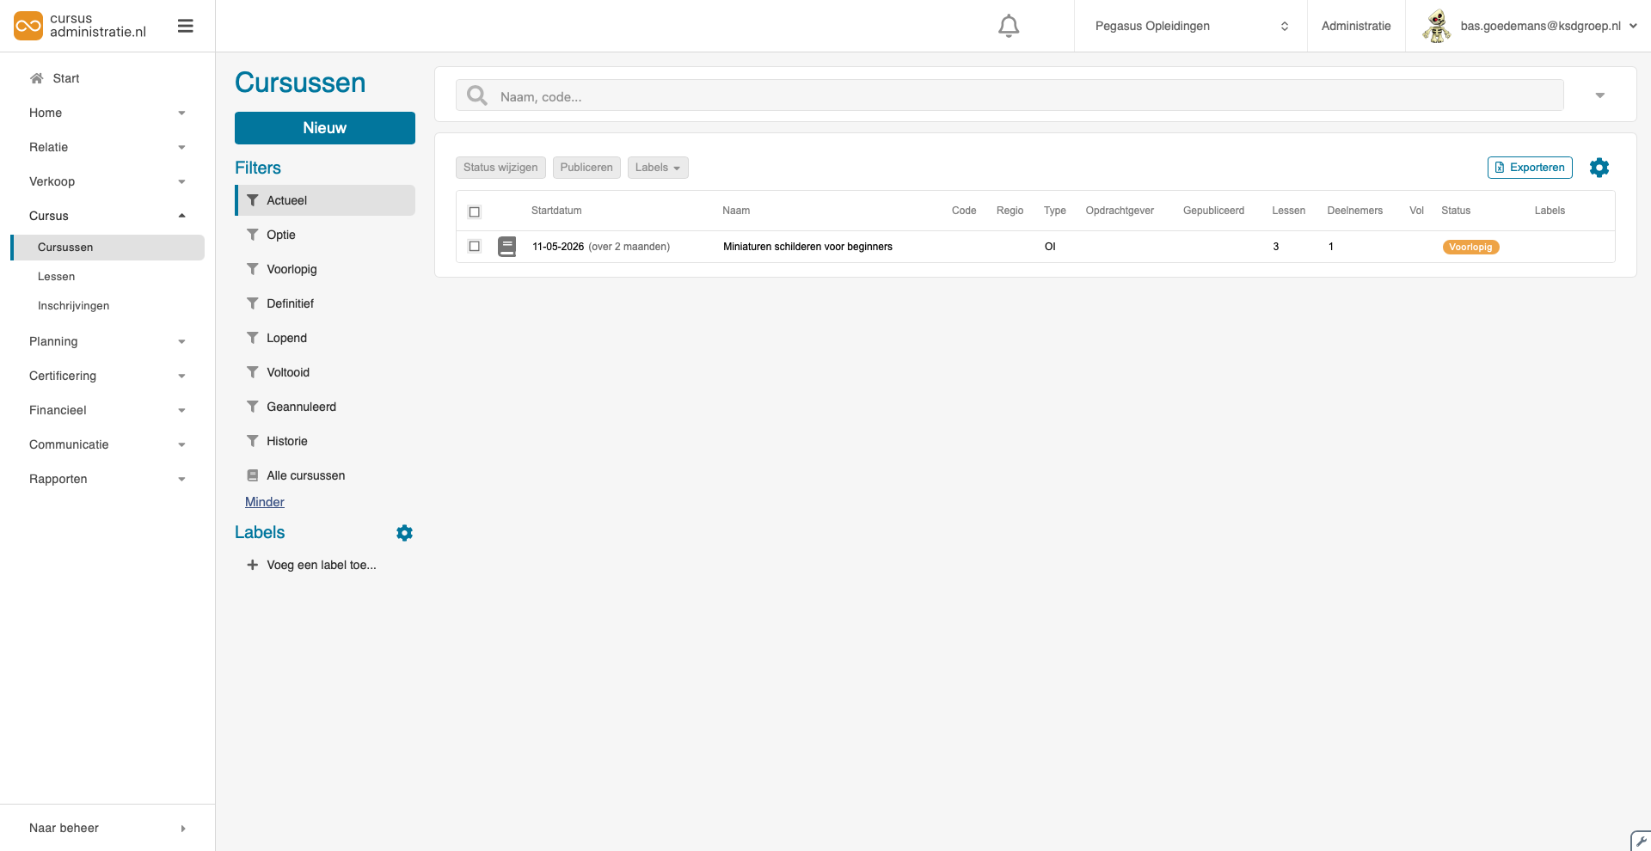Click the course book icon in row
Screen dimensions: 1651x851
click(x=507, y=247)
